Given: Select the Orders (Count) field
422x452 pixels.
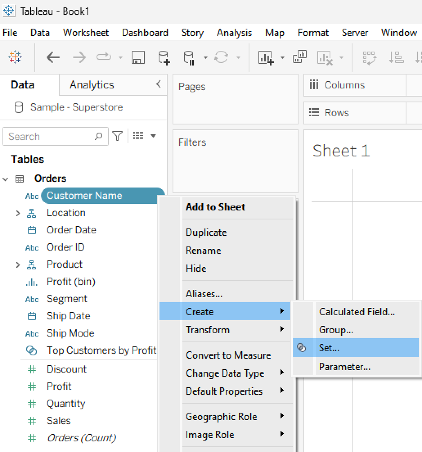Looking at the screenshot, I should 82,438.
